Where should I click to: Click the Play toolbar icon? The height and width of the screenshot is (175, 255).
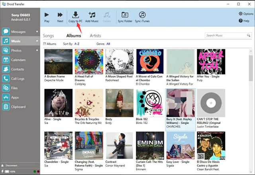(47, 15)
